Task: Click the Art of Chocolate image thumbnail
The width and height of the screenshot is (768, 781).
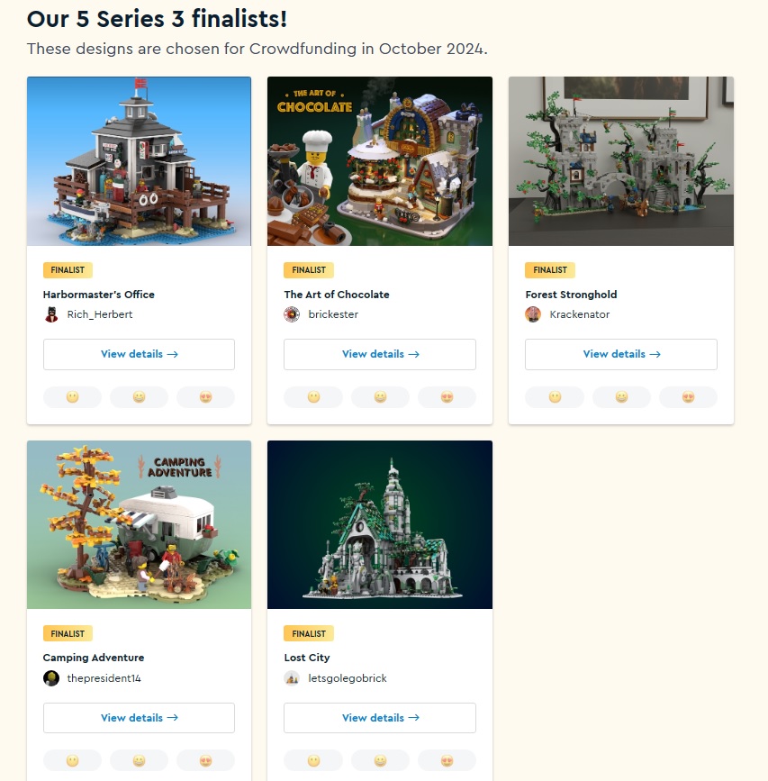Action: click(380, 161)
